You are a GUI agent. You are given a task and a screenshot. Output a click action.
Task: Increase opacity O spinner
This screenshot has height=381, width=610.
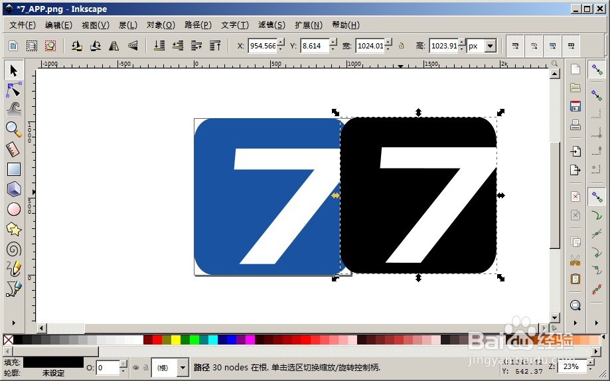(123, 364)
